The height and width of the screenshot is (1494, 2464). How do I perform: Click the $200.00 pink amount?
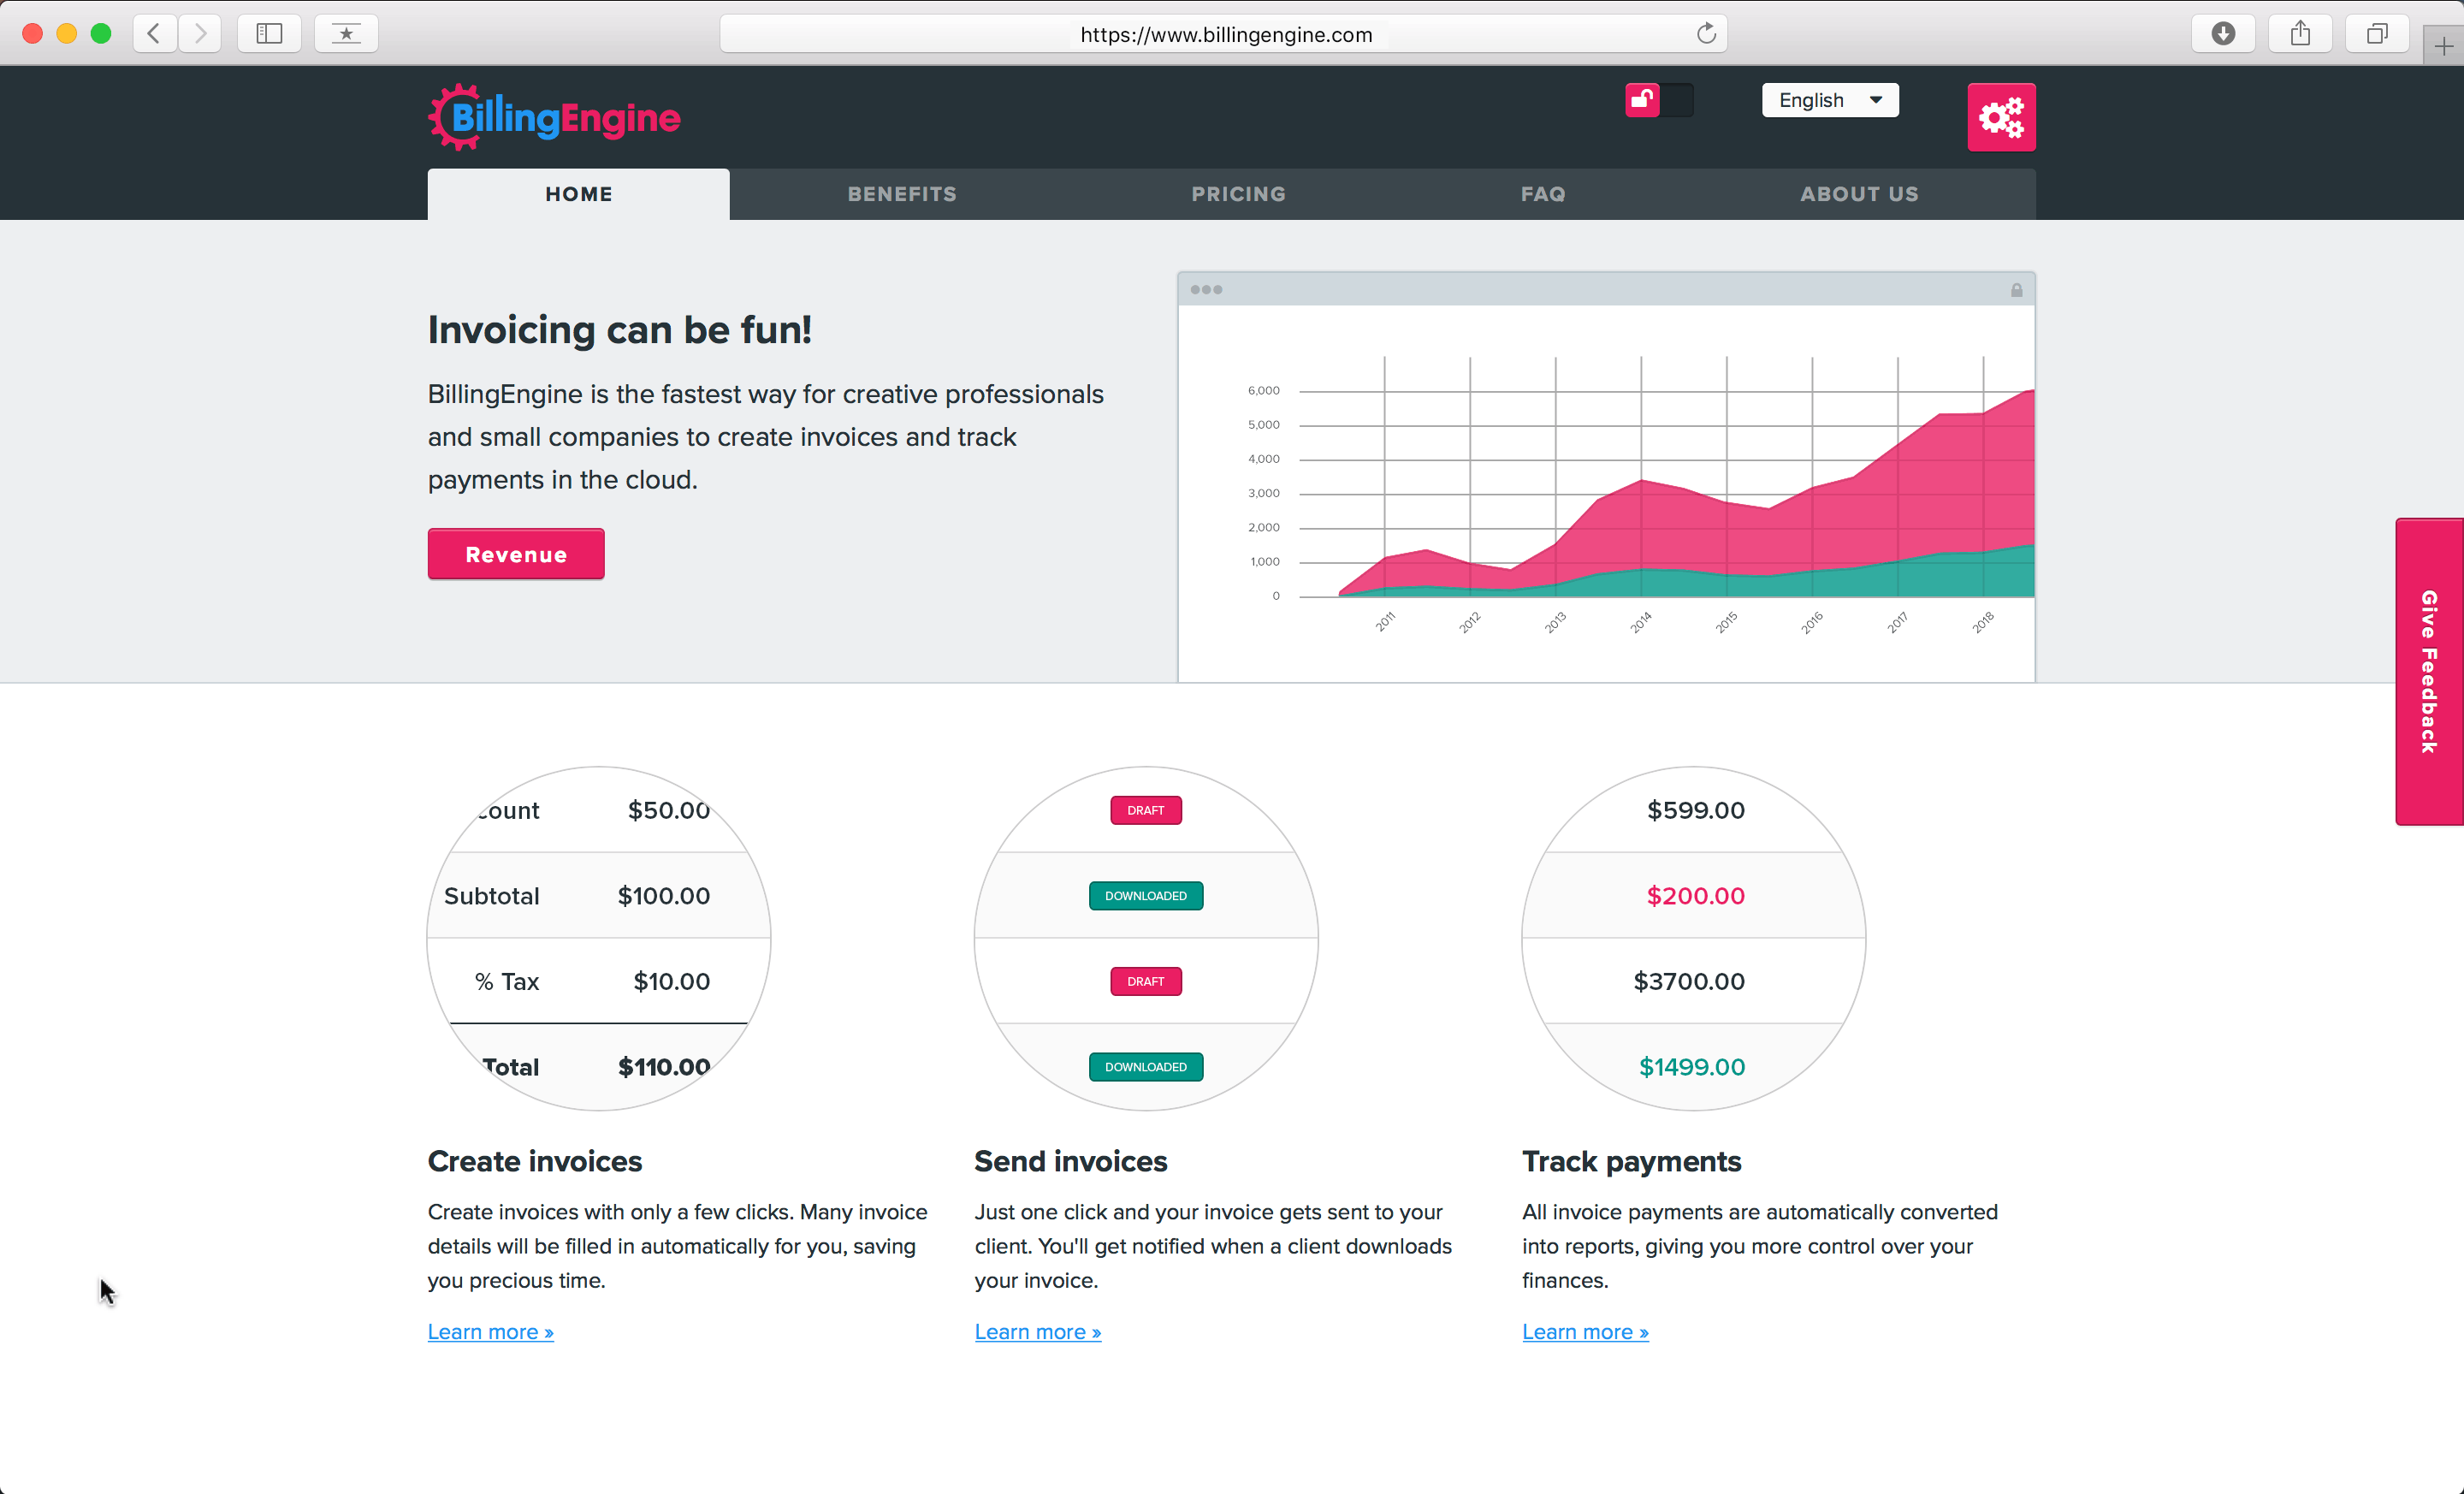point(1696,896)
